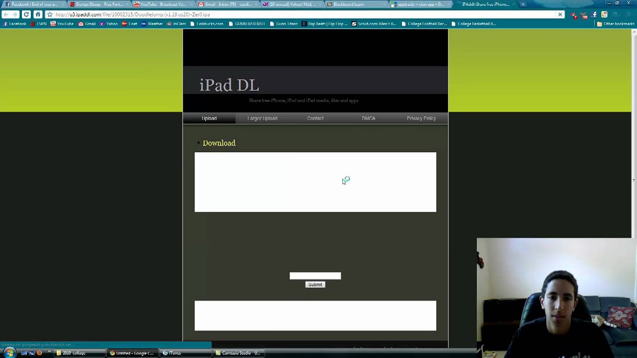
Task: Open the Facebook bookmark
Action: [14, 24]
